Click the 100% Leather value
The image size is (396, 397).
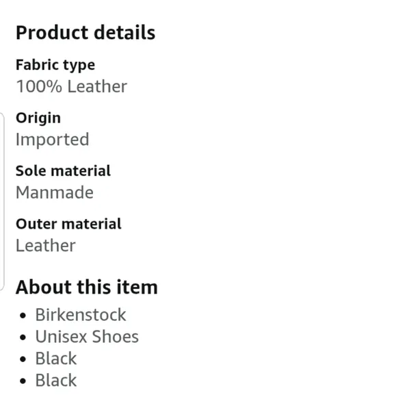[71, 86]
